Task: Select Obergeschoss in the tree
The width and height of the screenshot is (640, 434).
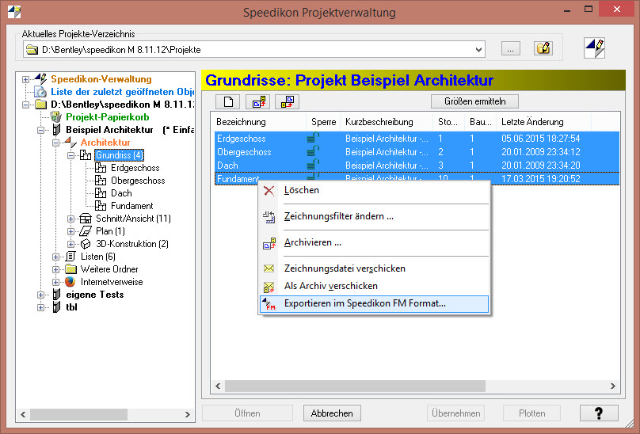Action: click(138, 181)
